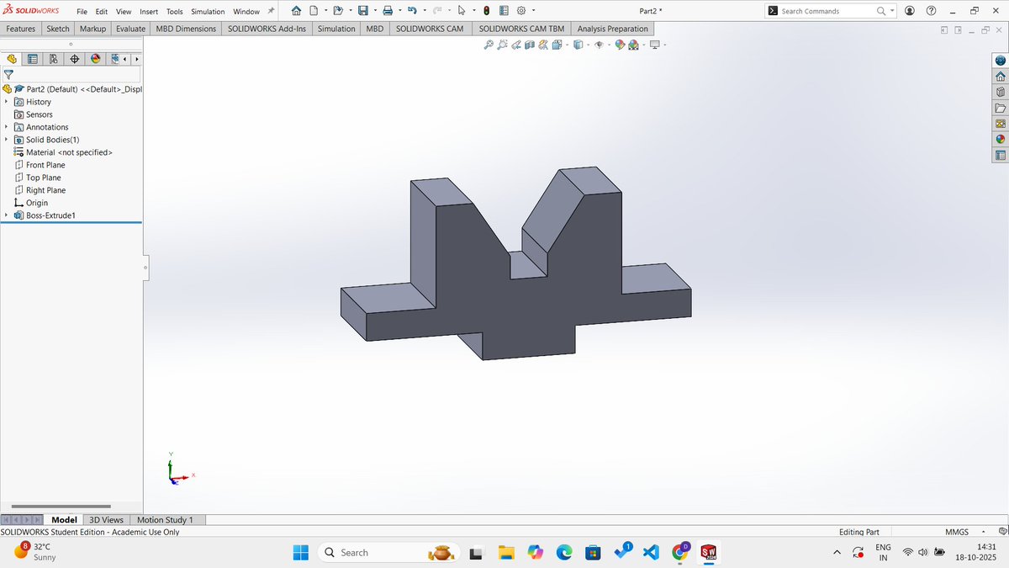The width and height of the screenshot is (1009, 568).
Task: Choose the Select cursor tool
Action: point(461,11)
